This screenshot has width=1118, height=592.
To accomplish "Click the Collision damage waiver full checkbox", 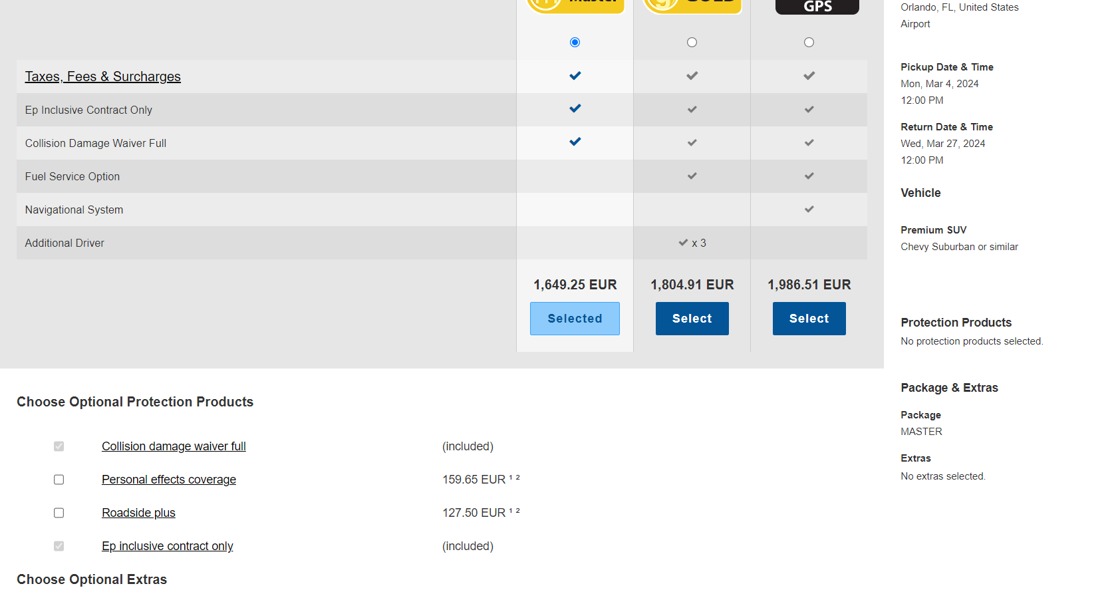I will pos(59,446).
